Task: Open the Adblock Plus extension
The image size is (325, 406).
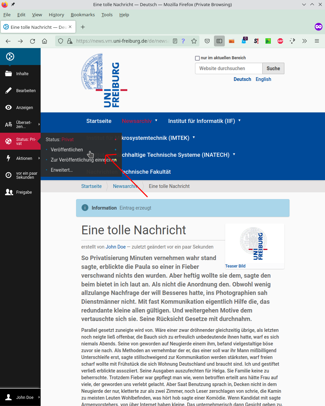Action: point(280,41)
